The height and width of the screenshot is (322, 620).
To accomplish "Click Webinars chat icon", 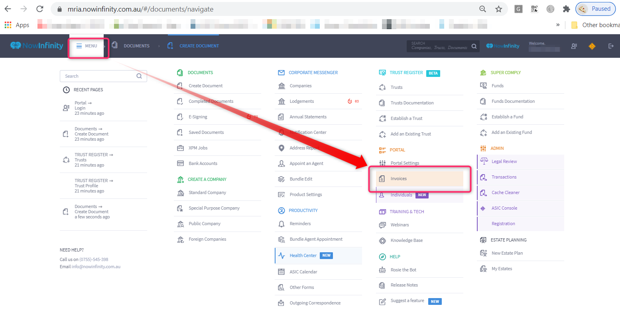I will pyautogui.click(x=382, y=225).
